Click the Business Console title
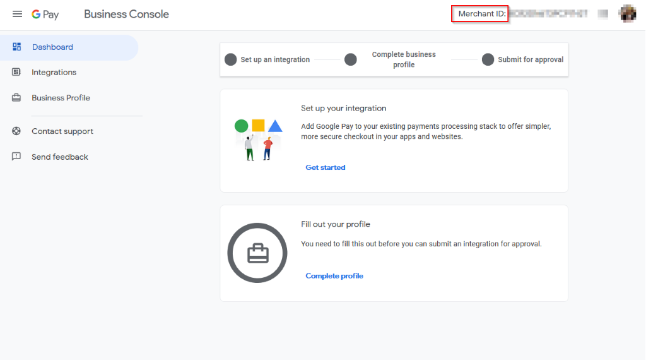Screen dimensions: 646x360 pos(126,14)
